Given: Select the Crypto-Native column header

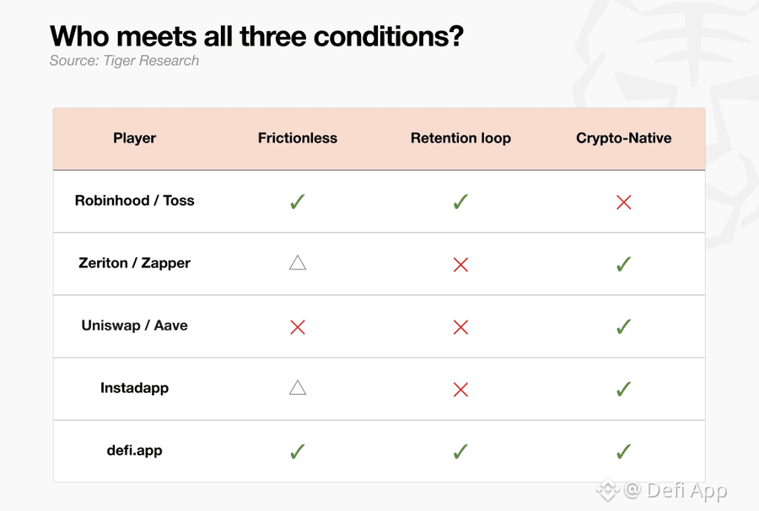Looking at the screenshot, I should point(623,138).
